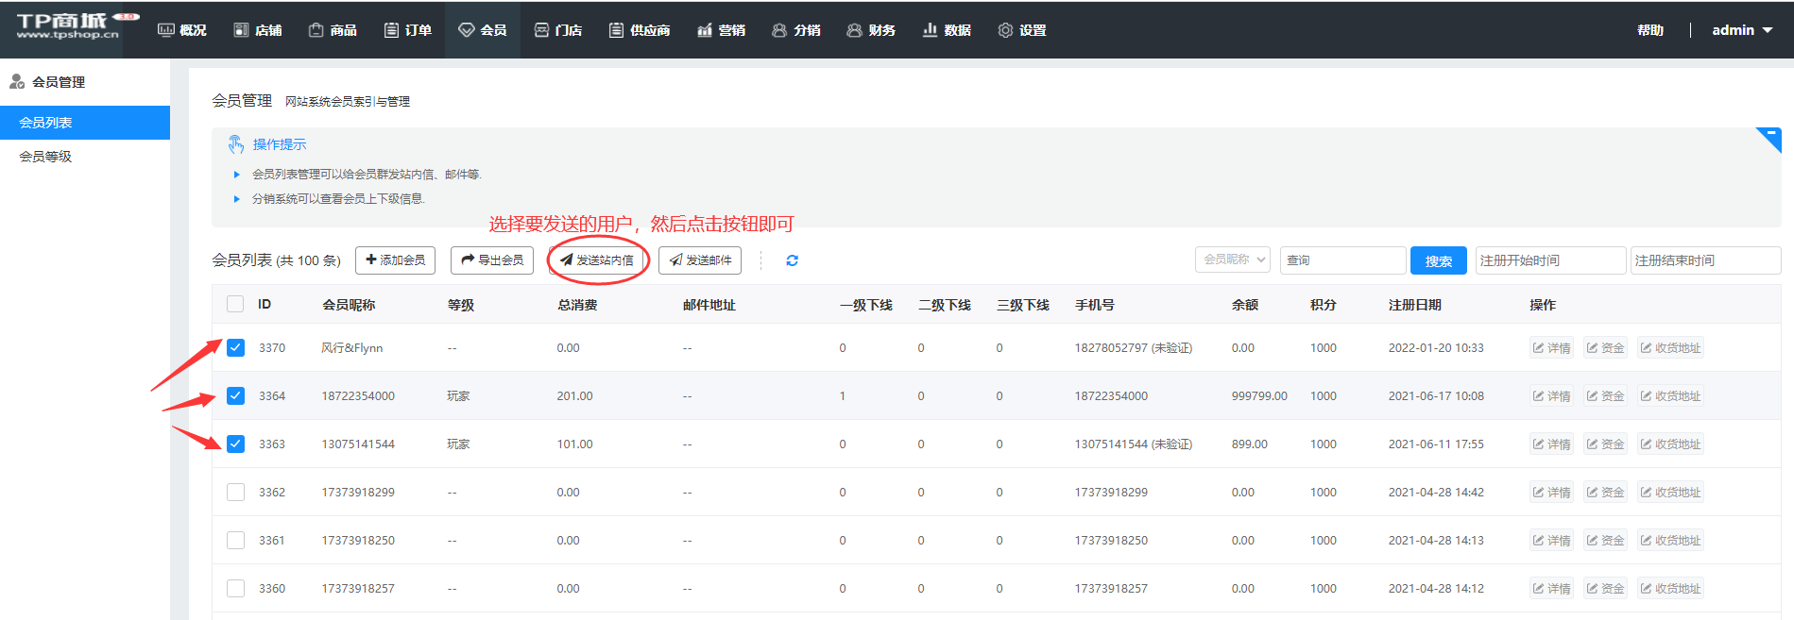Click the 查询 search input field

tap(1341, 260)
